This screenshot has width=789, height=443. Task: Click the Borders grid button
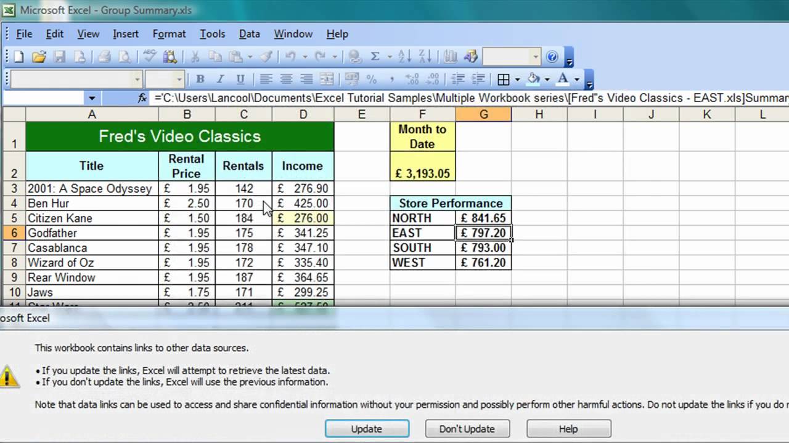click(504, 79)
